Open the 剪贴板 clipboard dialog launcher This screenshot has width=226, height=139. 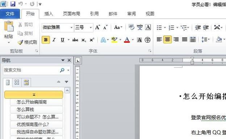point(37,51)
